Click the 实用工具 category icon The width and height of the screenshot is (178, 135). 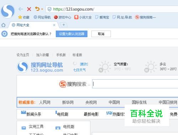[x=23, y=128]
